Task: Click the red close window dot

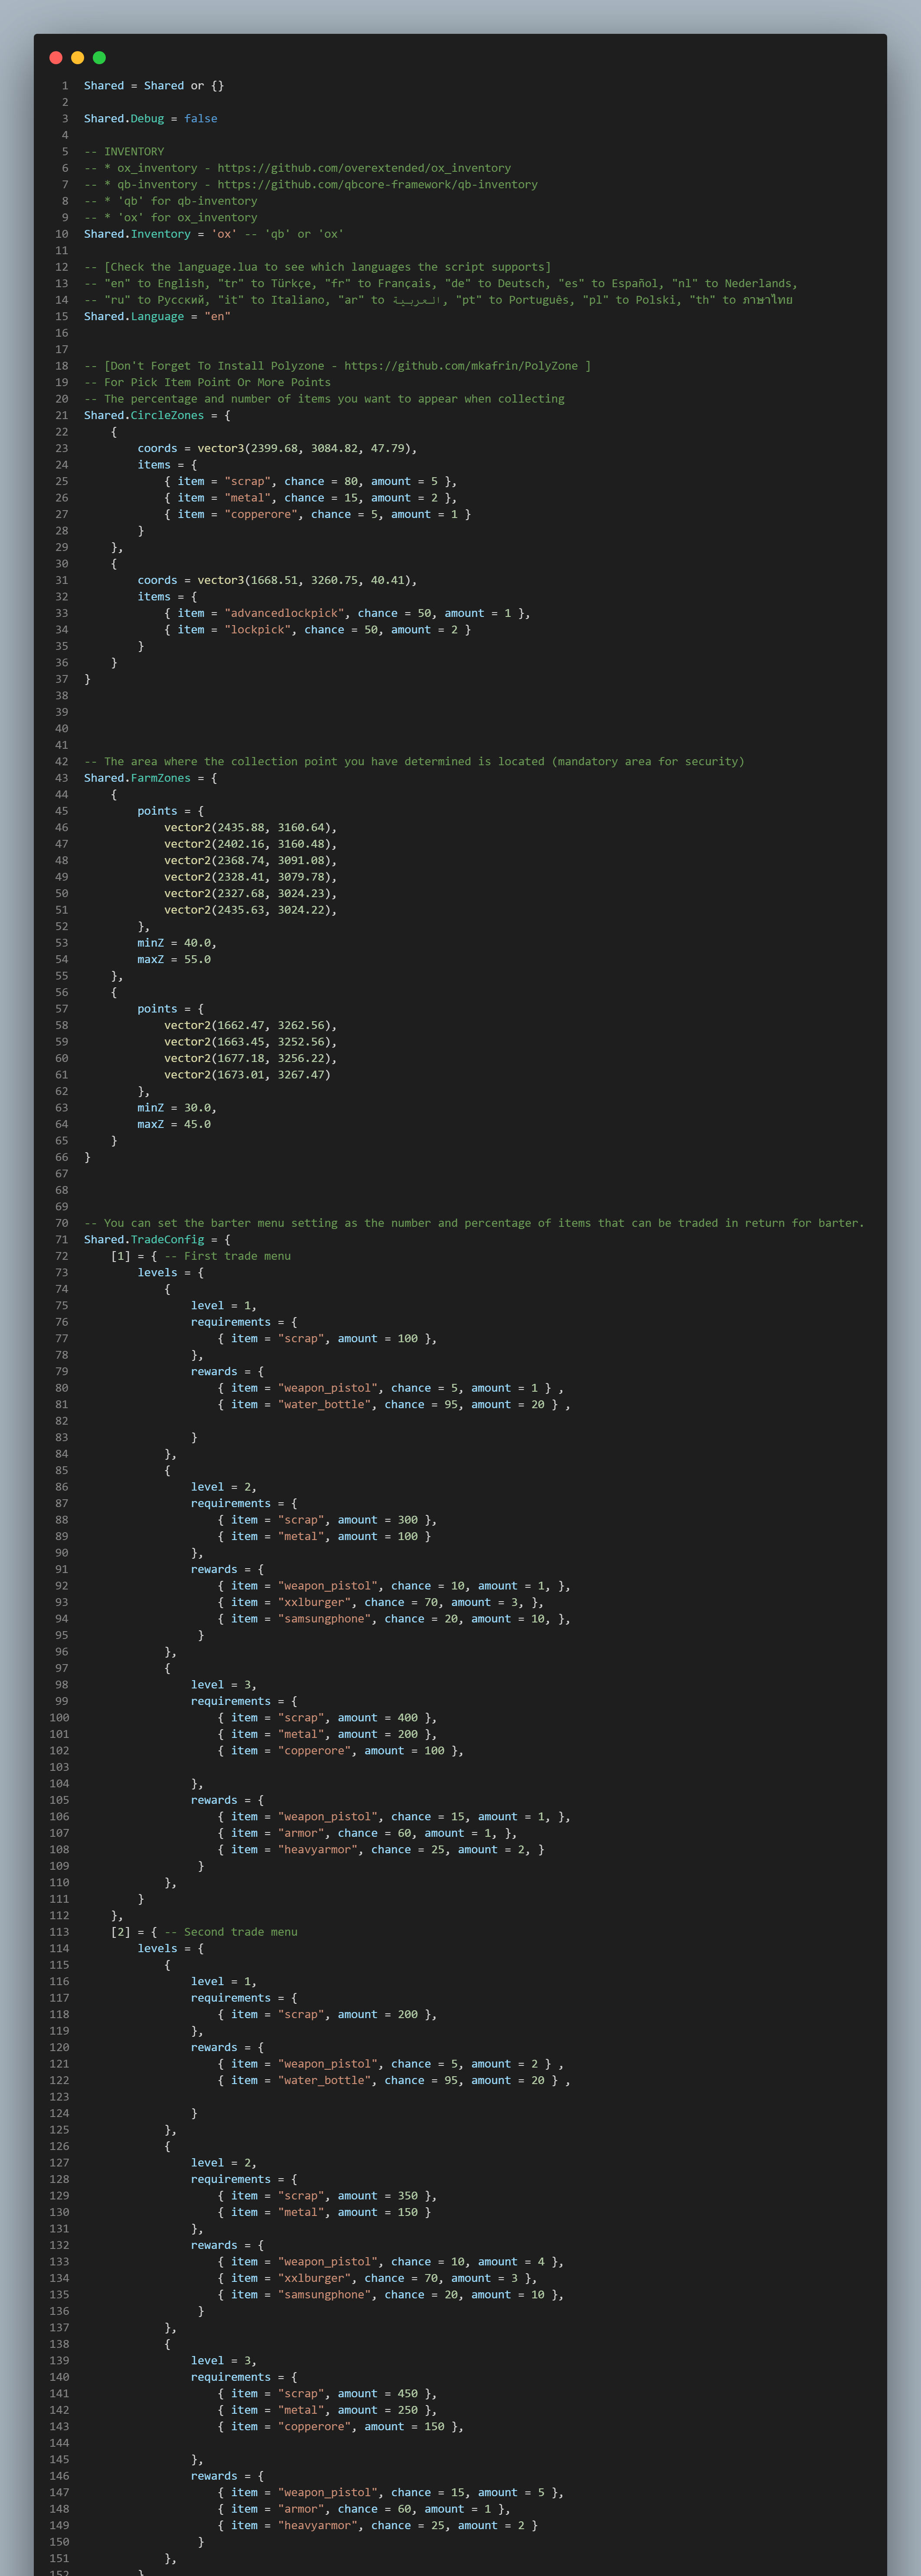Action: 56,58
